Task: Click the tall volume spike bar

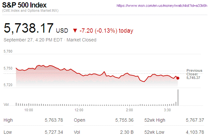Action: tap(178, 98)
